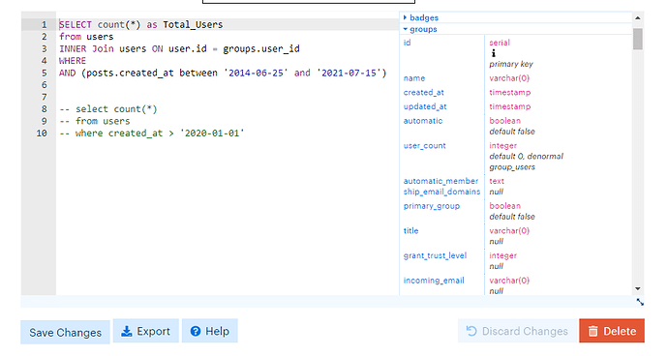668x356 pixels.
Task: Click the 'grant_trust_level' column name
Action: (435, 255)
